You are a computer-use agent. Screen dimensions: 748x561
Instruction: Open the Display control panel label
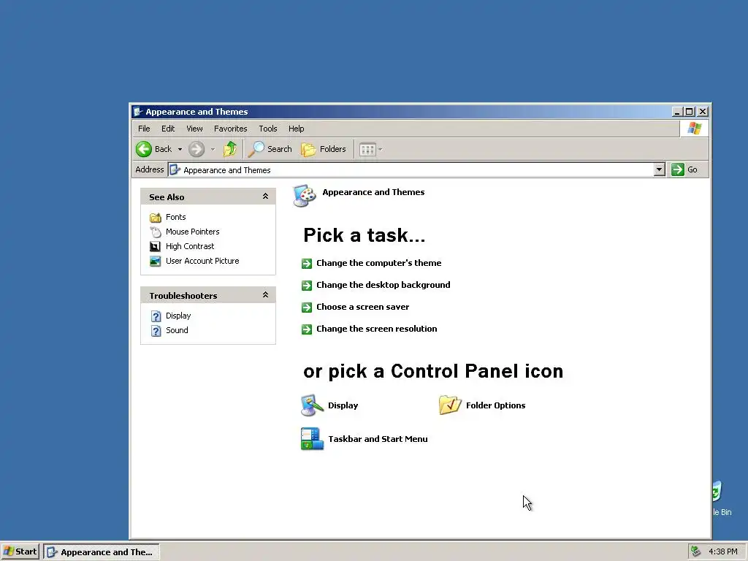coord(343,405)
